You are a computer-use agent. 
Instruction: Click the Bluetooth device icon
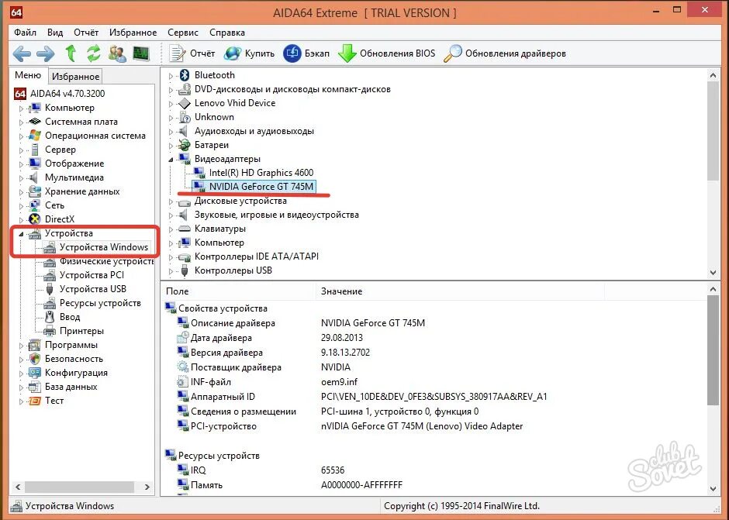(x=185, y=75)
